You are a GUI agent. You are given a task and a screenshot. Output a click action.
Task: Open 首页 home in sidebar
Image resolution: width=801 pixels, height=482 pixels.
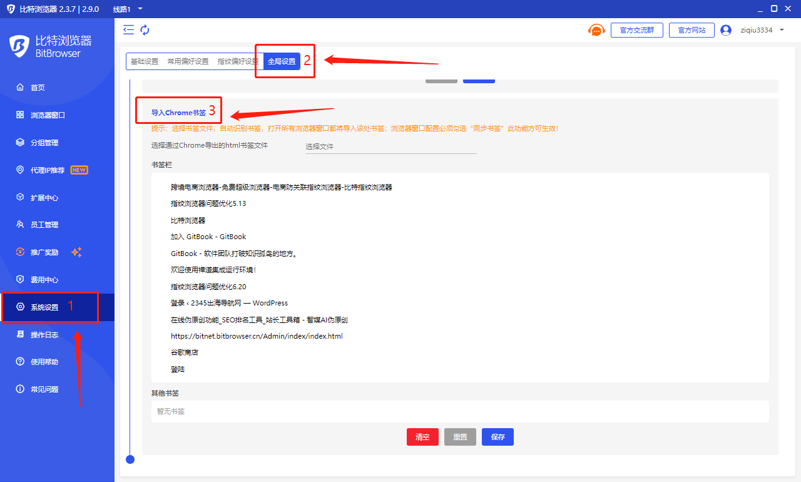pyautogui.click(x=38, y=88)
